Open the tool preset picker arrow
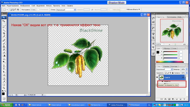Image resolution: width=190 pixels, height=107 pixels. pyautogui.click(x=7, y=10)
